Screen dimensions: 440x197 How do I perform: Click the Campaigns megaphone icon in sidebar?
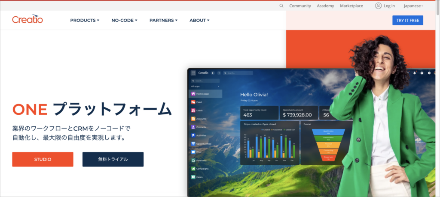tap(193, 169)
